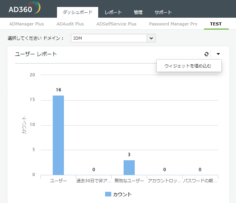Go to the 管理 tab
The image size is (236, 203).
coord(138,12)
